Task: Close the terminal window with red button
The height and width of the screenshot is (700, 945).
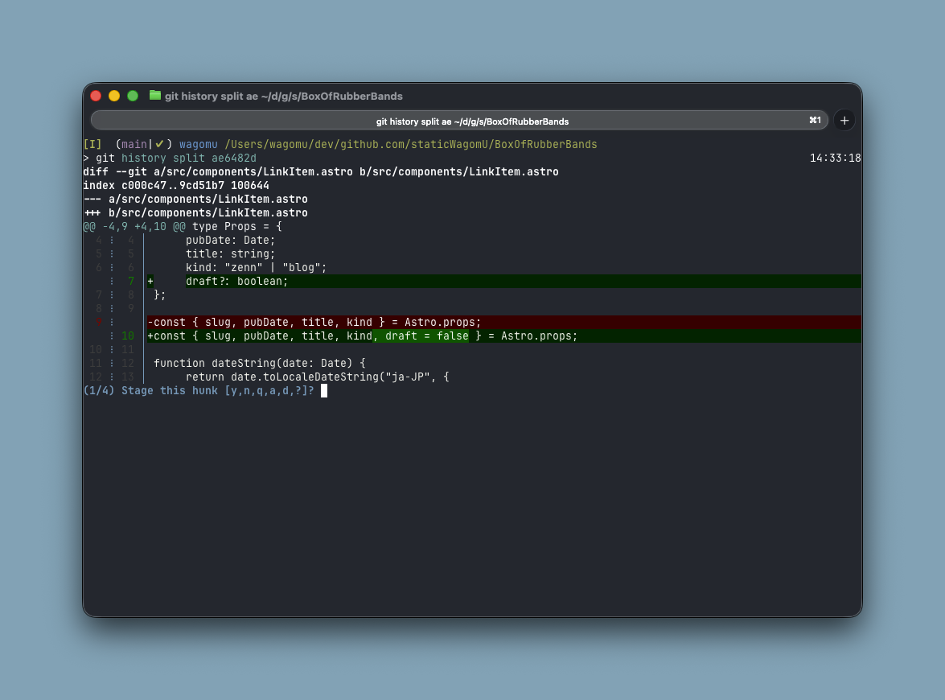Action: pos(96,96)
